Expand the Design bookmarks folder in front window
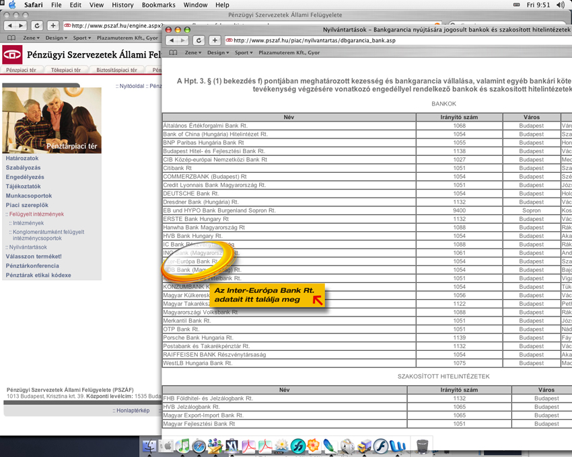Screen dimensions: 572x457 tap(218, 52)
